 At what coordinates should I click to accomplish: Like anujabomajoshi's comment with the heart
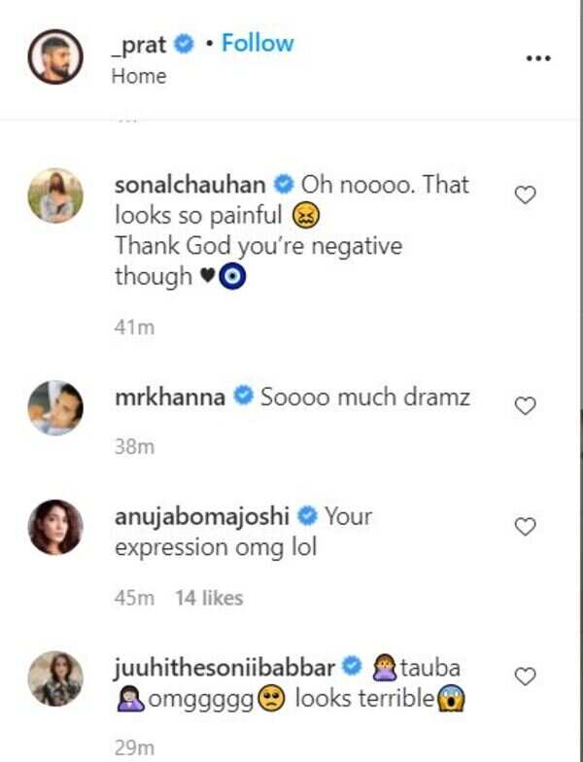point(525,527)
